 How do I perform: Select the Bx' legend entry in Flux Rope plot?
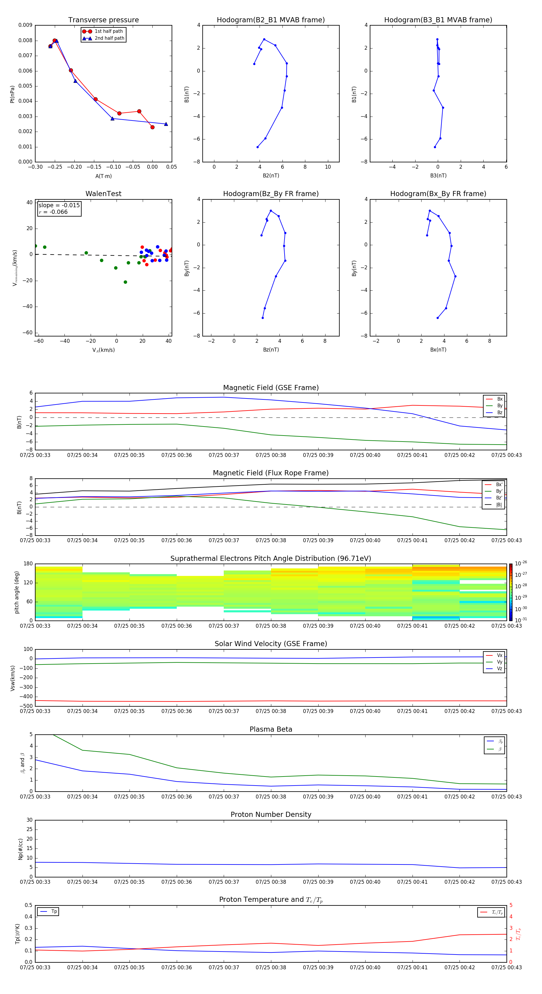(x=494, y=485)
